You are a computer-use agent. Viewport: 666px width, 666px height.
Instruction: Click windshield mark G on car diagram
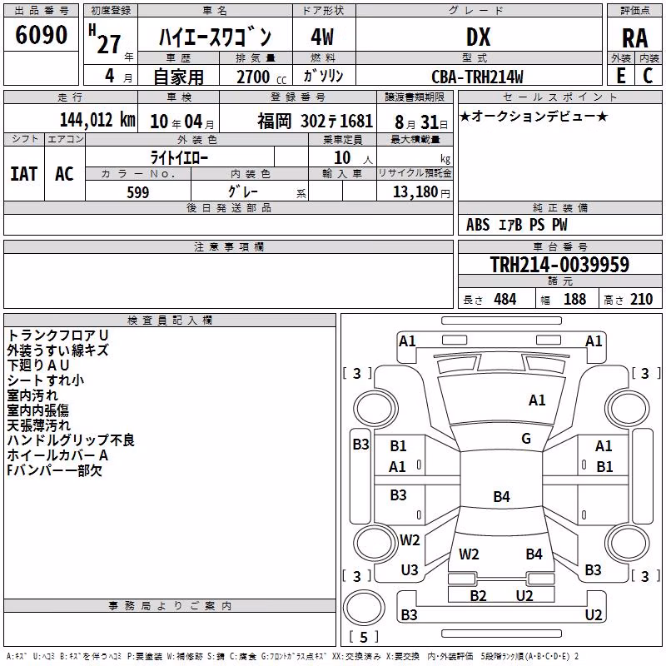pyautogui.click(x=526, y=439)
